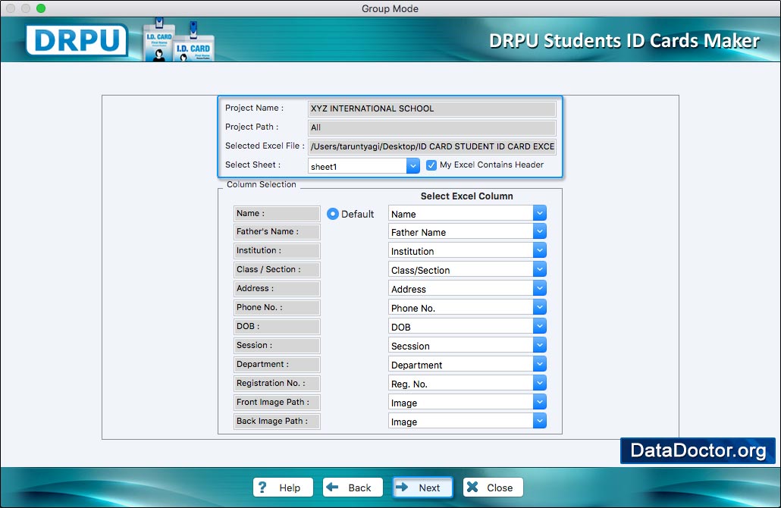
Task: Click the Project Name field
Action: tap(432, 108)
